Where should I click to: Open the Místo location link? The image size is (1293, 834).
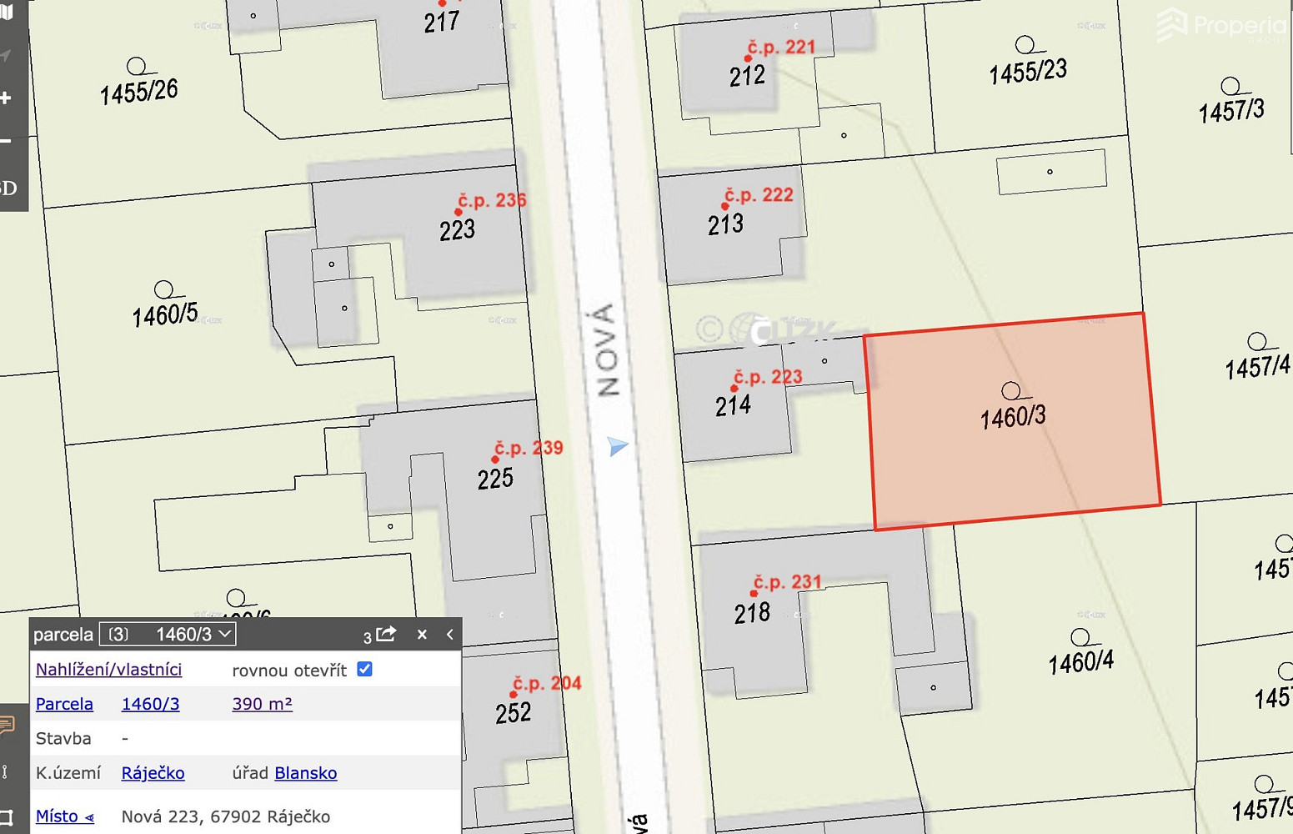click(64, 816)
